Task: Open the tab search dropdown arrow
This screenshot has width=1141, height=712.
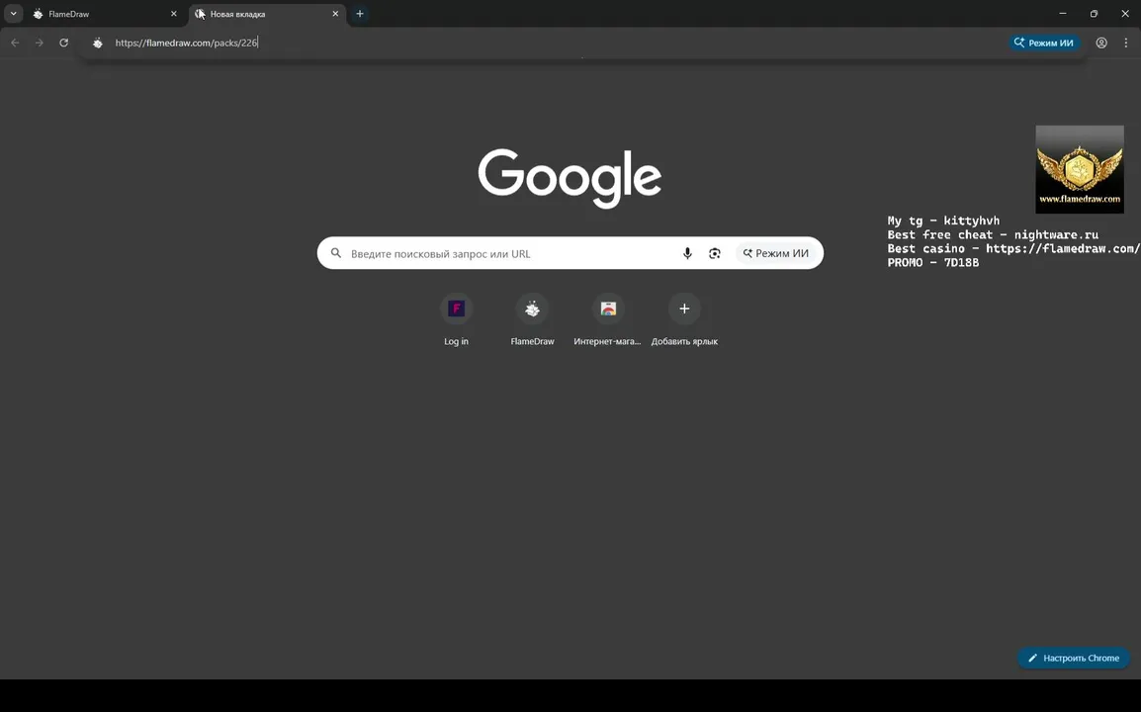Action: 13,13
